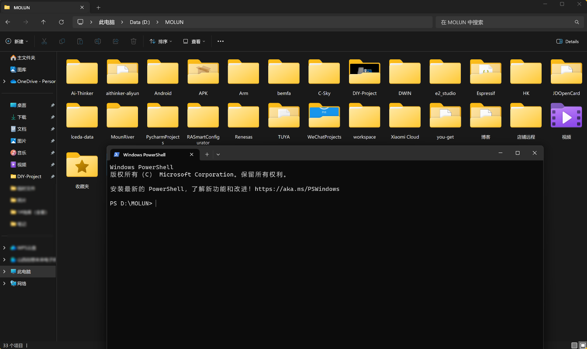Viewport: 587px width, 349px height.
Task: Expand the 此电脑 tree node
Action: coord(4,272)
